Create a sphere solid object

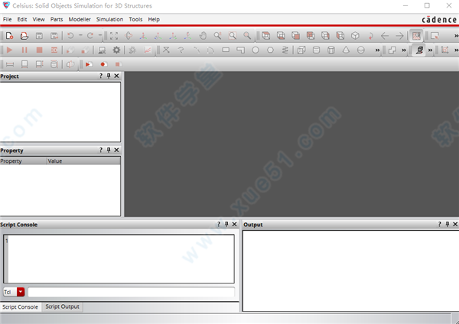pos(360,50)
